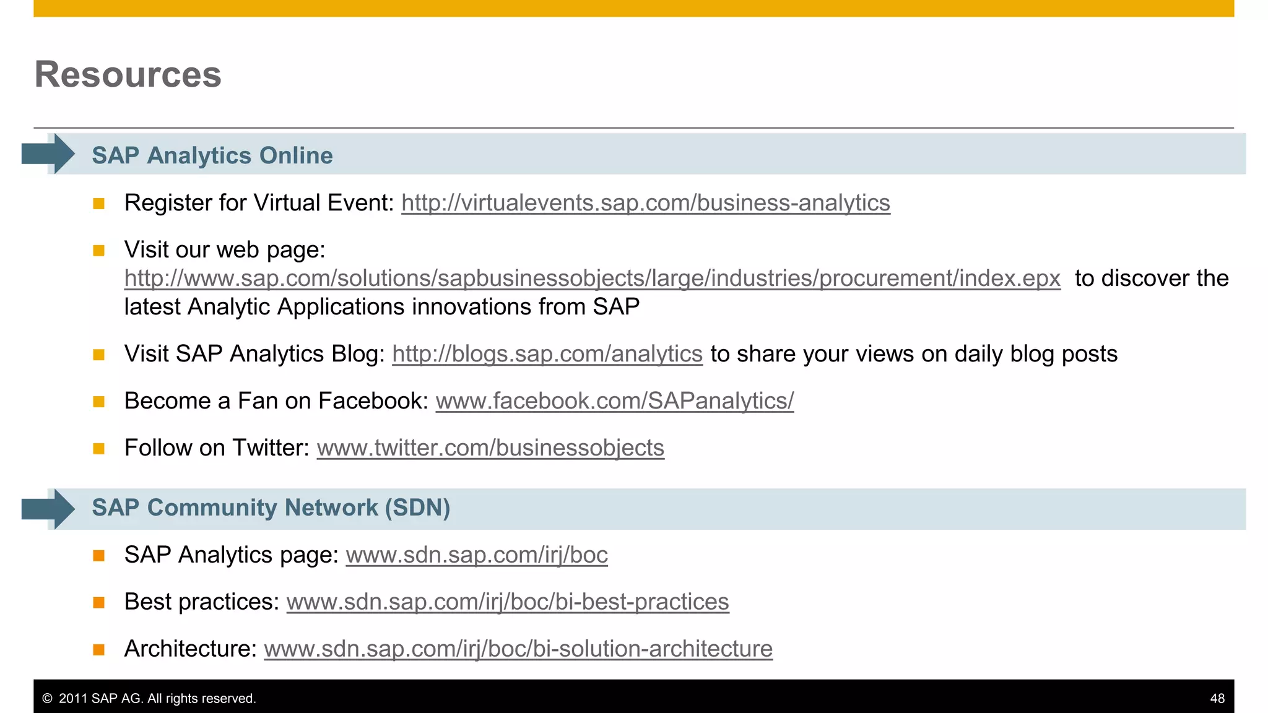The height and width of the screenshot is (713, 1268).
Task: Click 'latest Analytic Applications innovations from SAP' text
Action: (x=382, y=307)
